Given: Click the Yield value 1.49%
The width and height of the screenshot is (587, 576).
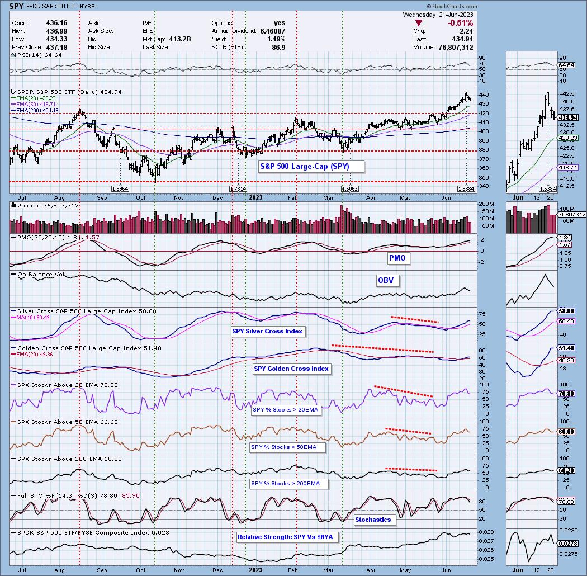Looking at the screenshot, I should point(276,39).
